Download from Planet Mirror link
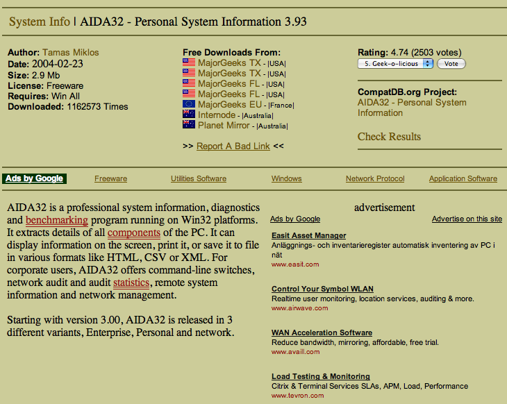The height and width of the screenshot is (404, 507). point(224,125)
